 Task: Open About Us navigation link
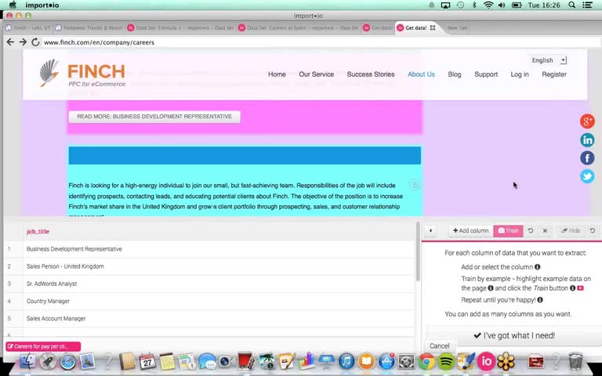click(x=421, y=74)
